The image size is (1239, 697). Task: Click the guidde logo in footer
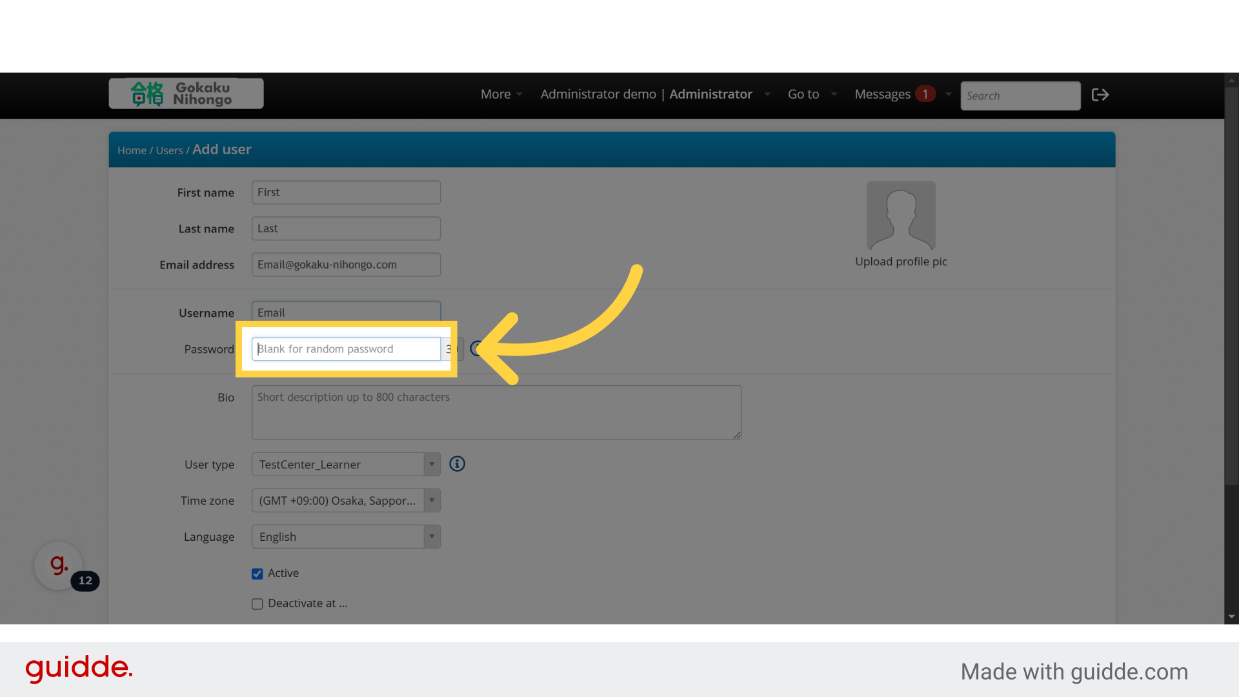[79, 668]
